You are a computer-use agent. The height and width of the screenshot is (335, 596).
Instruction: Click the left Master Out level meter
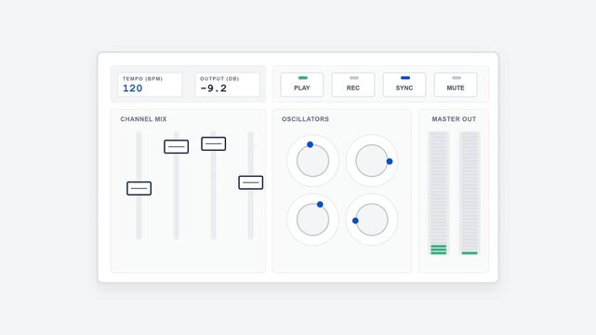click(439, 194)
